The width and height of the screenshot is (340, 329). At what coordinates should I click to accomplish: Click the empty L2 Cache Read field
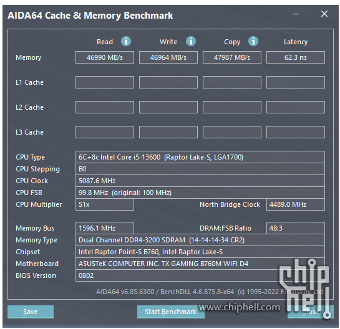click(105, 107)
